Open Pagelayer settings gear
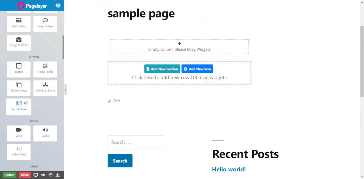 pos(58,5)
